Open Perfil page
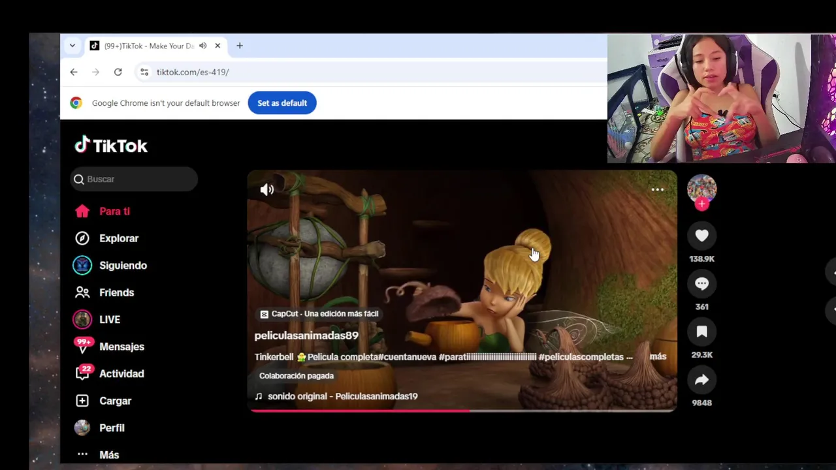Image resolution: width=836 pixels, height=470 pixels. pos(112,428)
